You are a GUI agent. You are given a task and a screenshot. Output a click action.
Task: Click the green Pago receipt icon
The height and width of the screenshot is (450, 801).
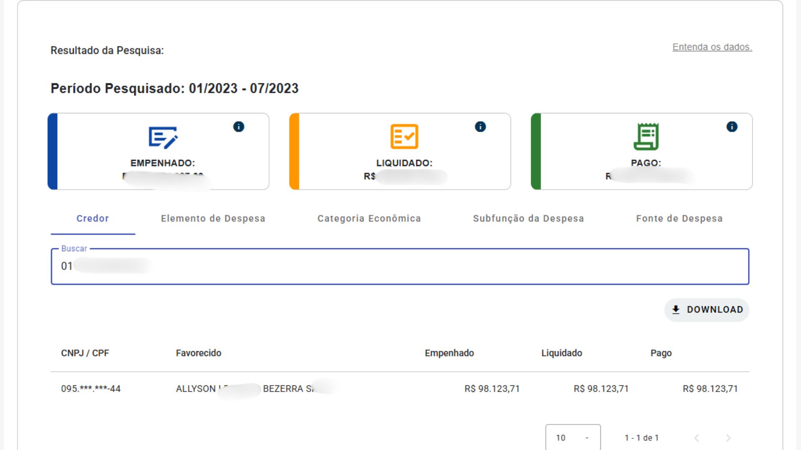pyautogui.click(x=646, y=136)
